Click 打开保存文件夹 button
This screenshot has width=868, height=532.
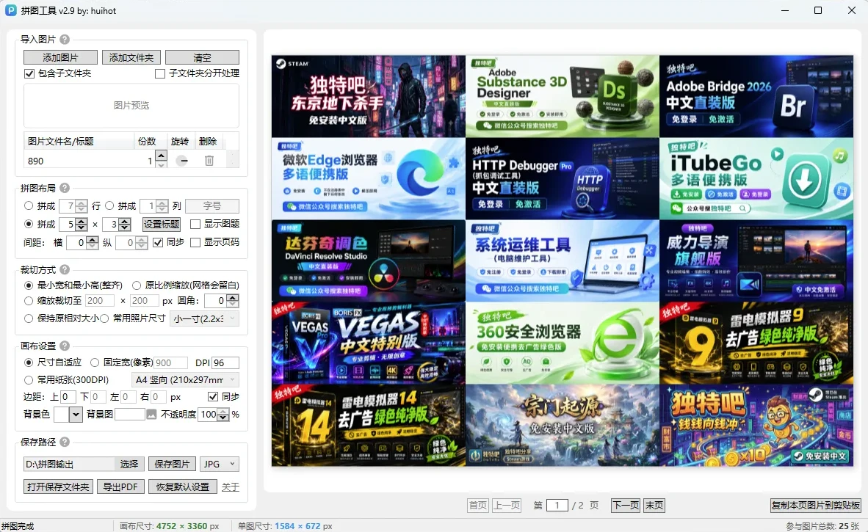coord(58,487)
